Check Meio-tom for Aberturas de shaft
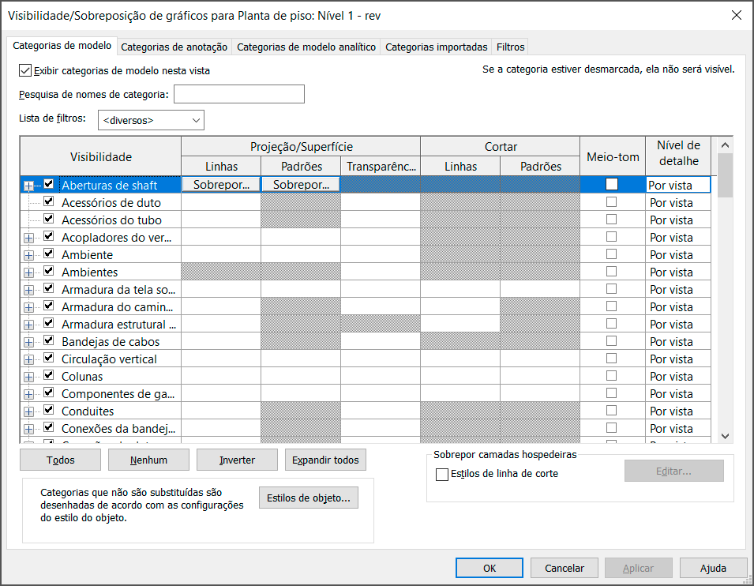This screenshot has height=586, width=754. point(611,185)
